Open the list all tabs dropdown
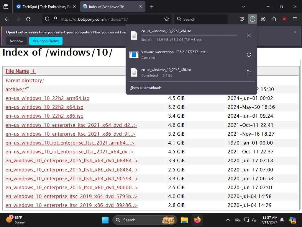 [243, 7]
